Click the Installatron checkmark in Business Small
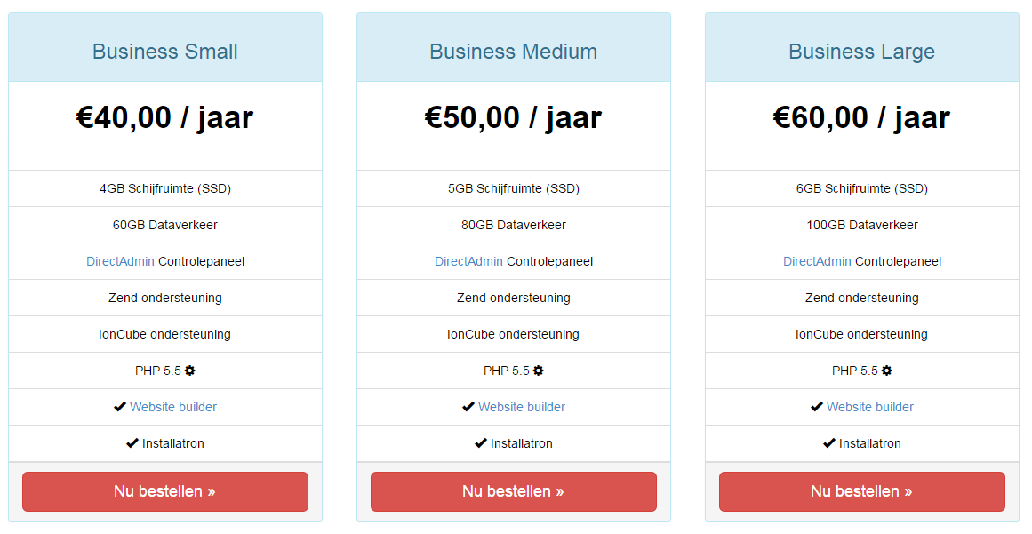 (132, 444)
